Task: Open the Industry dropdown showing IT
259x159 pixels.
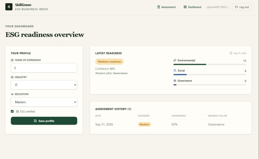Action: pos(44,85)
